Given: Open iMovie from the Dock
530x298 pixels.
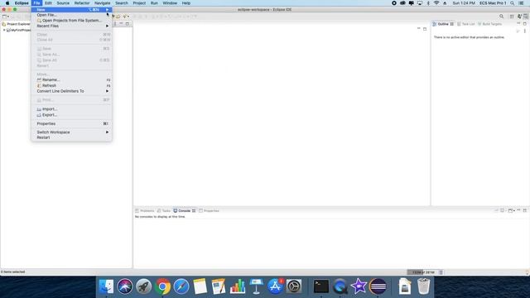Looking at the screenshot, I should tap(359, 286).
